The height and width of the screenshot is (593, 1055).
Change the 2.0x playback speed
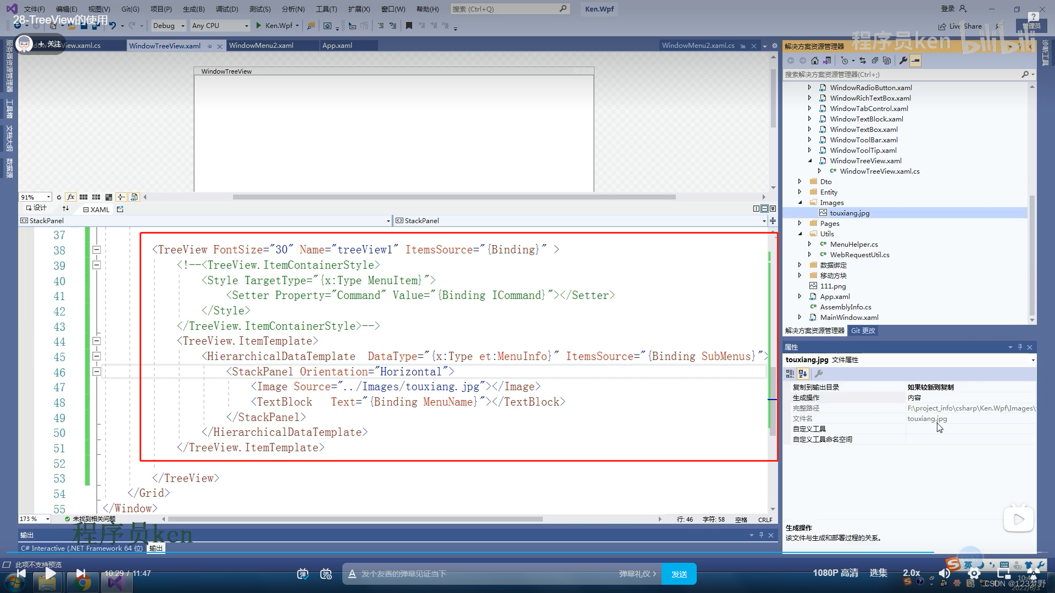pos(911,573)
